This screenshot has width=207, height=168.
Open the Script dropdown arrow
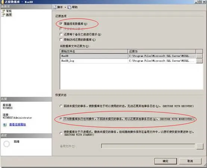(65, 7)
